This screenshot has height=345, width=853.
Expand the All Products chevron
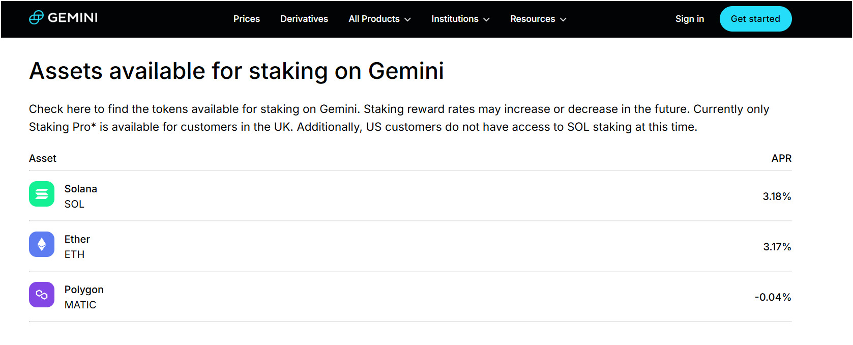407,19
